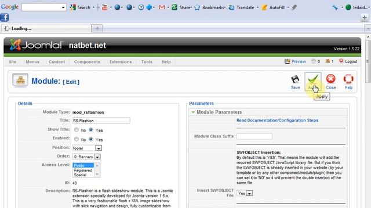
Task: Click the highlighter icon next to AutoFill
Action: 294,8
